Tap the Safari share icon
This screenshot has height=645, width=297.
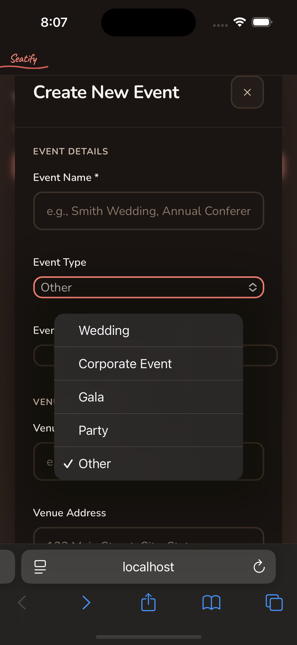[148, 603]
